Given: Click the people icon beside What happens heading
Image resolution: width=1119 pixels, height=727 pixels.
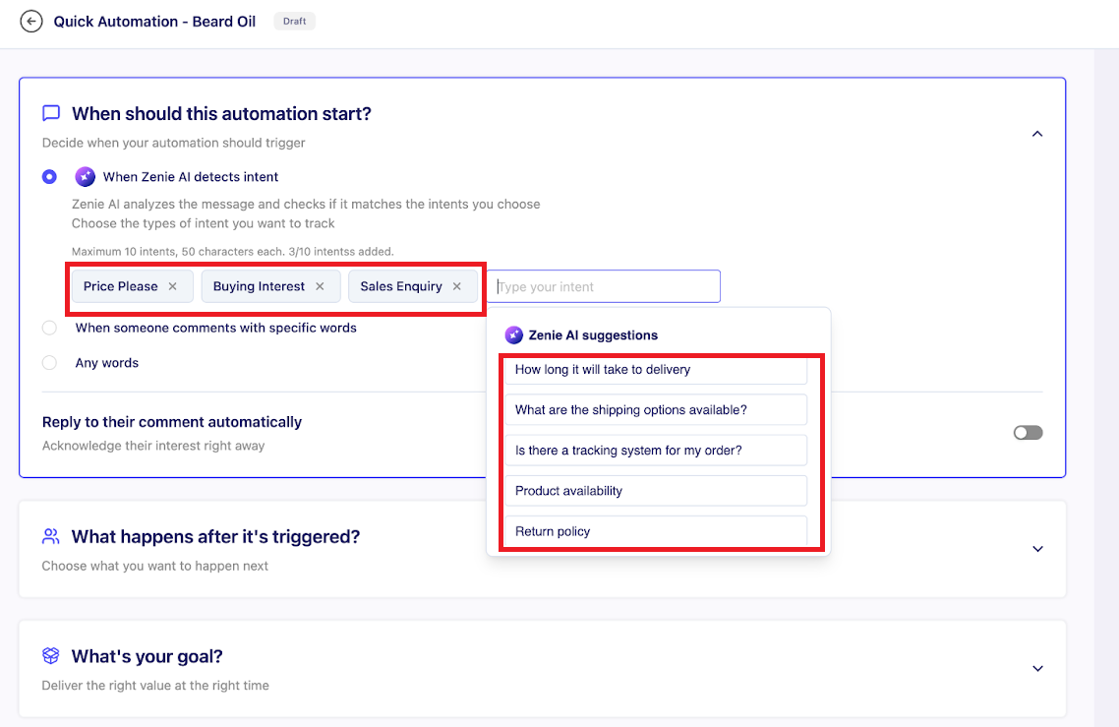Looking at the screenshot, I should [51, 537].
